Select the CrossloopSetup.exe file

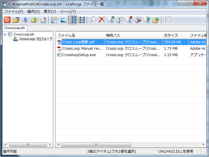click(79, 55)
